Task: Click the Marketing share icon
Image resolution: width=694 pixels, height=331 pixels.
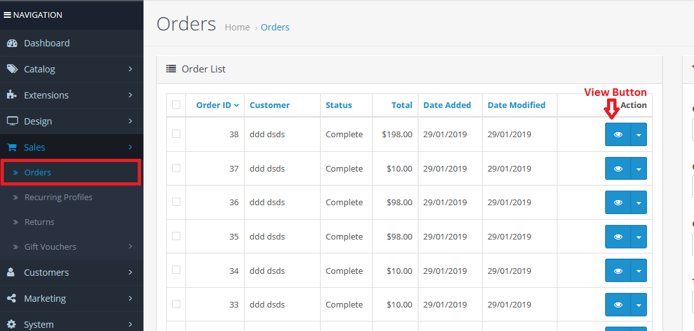Action: pyautogui.click(x=12, y=298)
